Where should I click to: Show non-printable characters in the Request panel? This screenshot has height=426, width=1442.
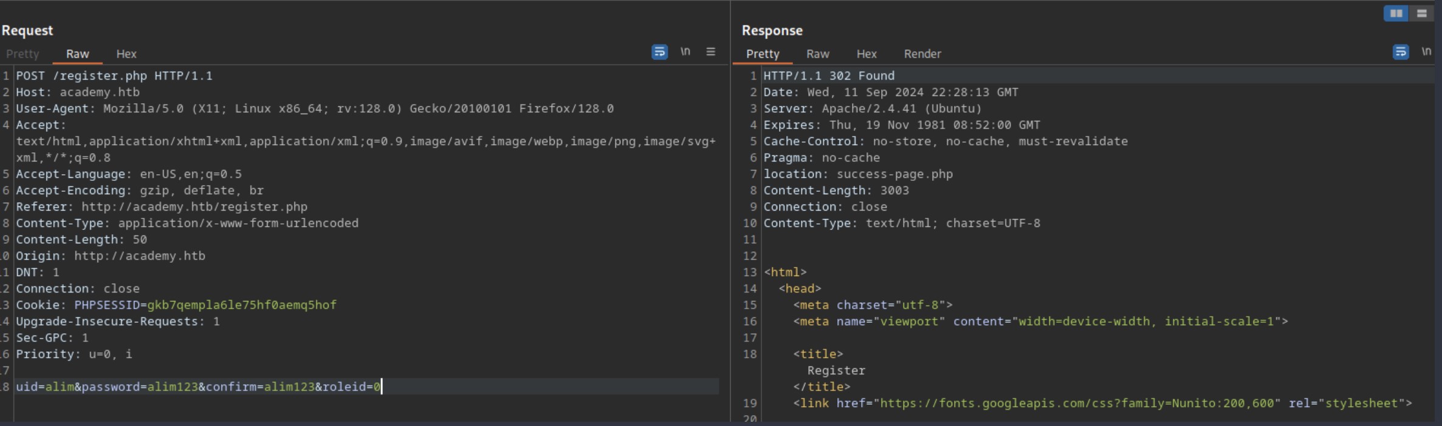(x=685, y=52)
